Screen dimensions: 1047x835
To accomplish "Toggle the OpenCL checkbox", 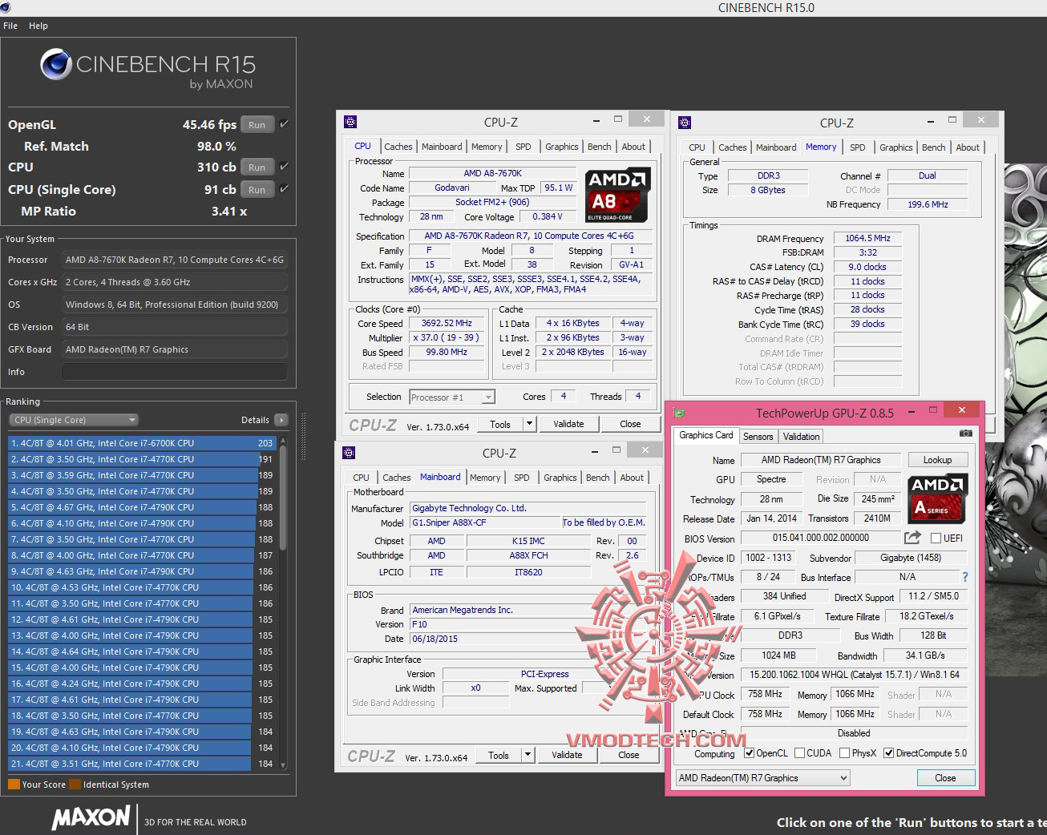I will 749,753.
